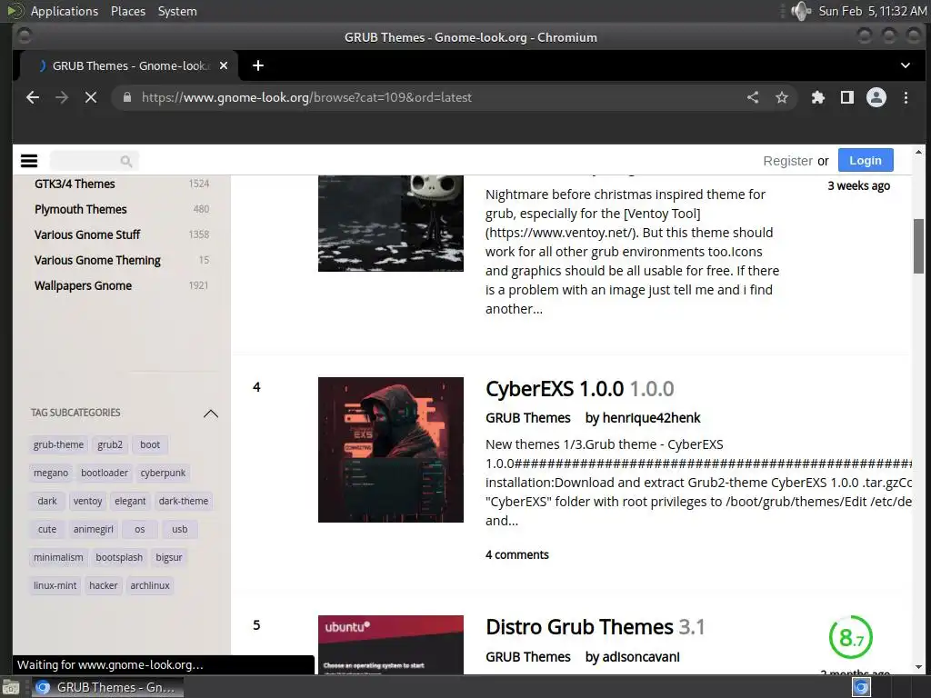Open the CyberEXS 1.0.0 title link

pos(579,389)
